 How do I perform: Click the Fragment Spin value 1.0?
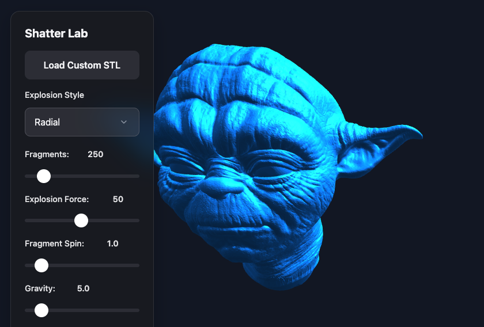tap(113, 244)
